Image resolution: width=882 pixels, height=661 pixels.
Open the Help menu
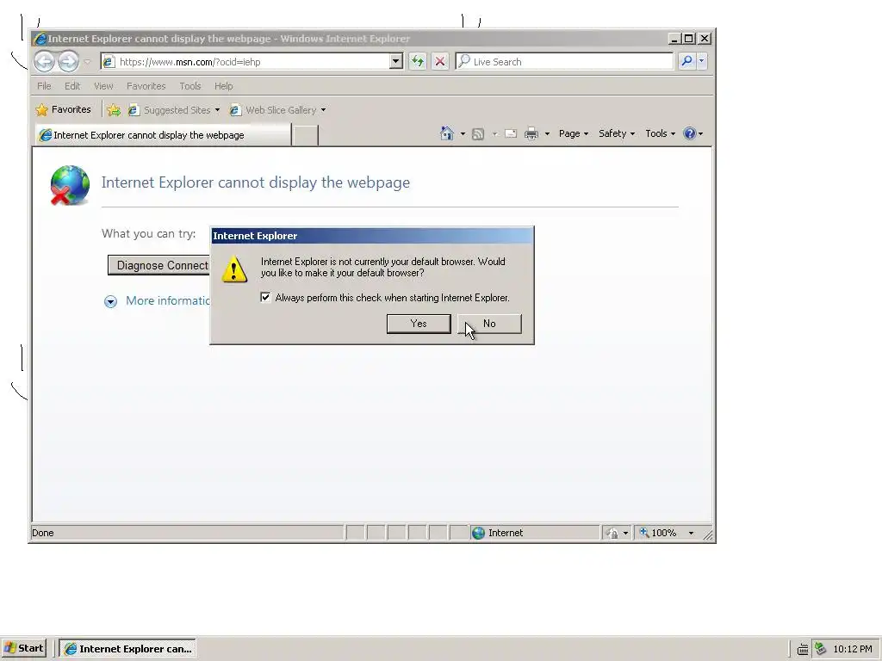point(223,86)
